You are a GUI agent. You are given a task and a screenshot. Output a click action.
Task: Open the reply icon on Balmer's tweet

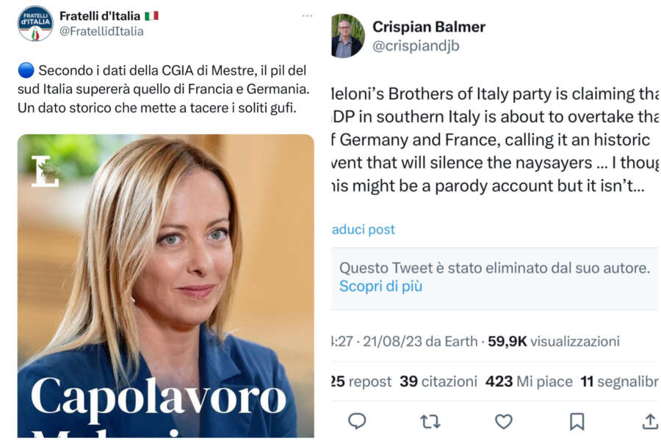click(358, 421)
